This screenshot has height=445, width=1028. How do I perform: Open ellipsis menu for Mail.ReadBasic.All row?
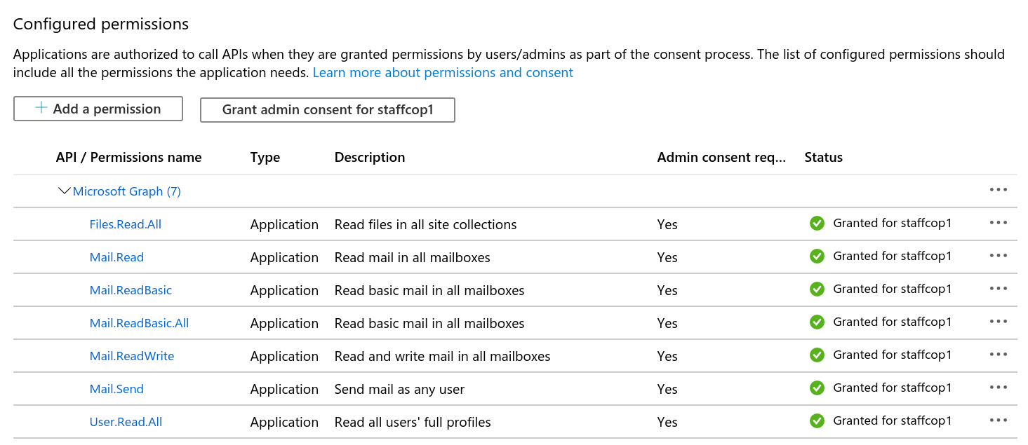998,322
